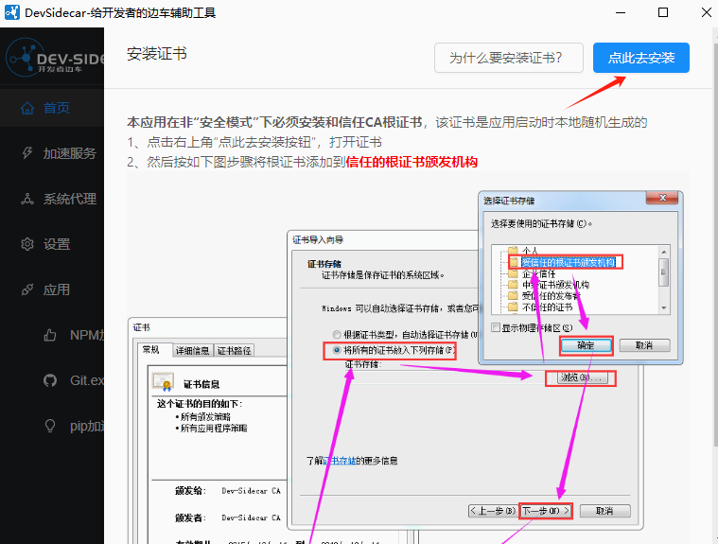Click the NPM thumbs-up icon
This screenshot has width=718, height=544.
pos(50,335)
